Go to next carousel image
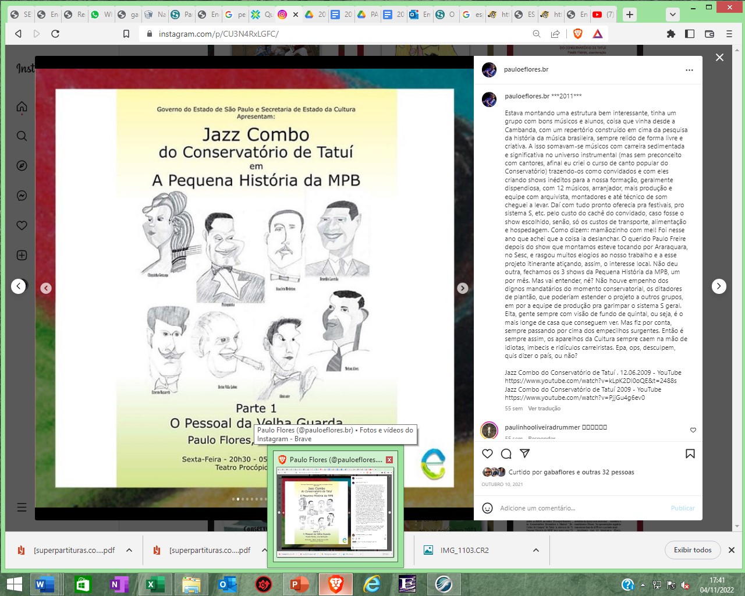Screen dimensions: 745x596 [x=463, y=288]
